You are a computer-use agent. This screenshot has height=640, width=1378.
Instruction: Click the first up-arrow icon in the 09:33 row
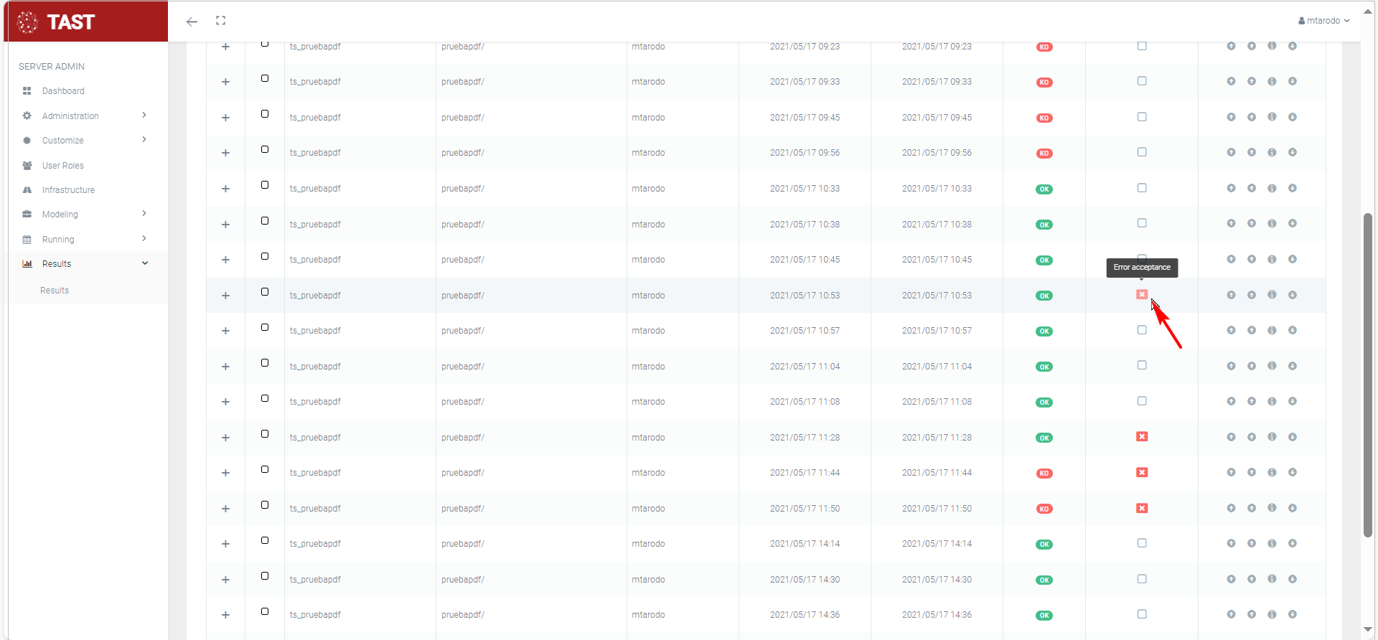point(1231,81)
